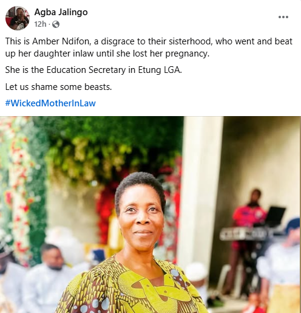Screen dimensions: 301x313
Task: Click the blurred seated man in white
Action: (47, 278)
